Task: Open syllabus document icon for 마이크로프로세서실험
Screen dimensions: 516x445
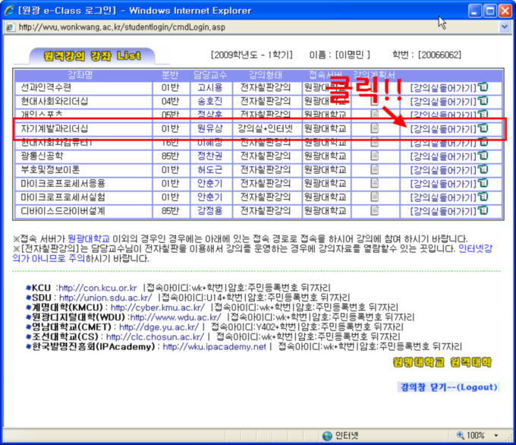Action: (x=375, y=197)
